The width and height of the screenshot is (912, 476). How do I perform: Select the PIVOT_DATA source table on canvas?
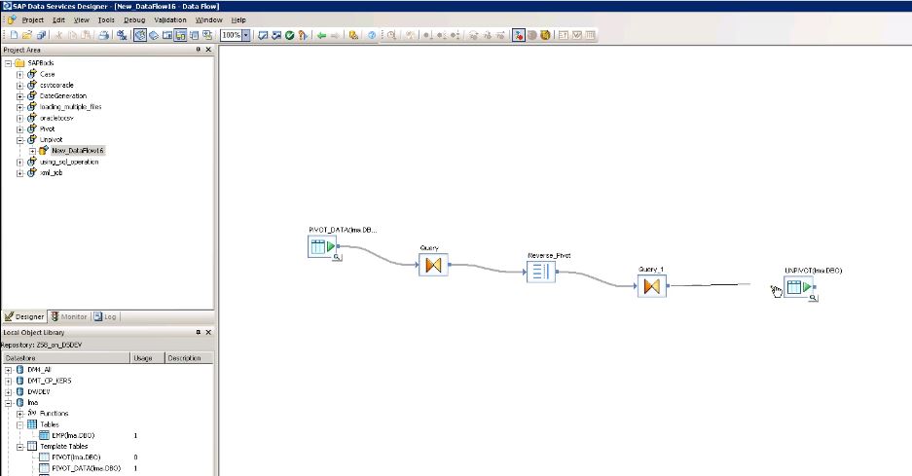tap(321, 246)
